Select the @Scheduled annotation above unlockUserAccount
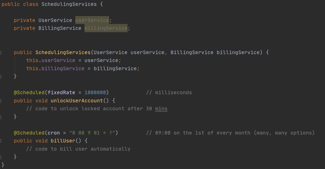The width and height of the screenshot is (325, 169). coord(29,92)
